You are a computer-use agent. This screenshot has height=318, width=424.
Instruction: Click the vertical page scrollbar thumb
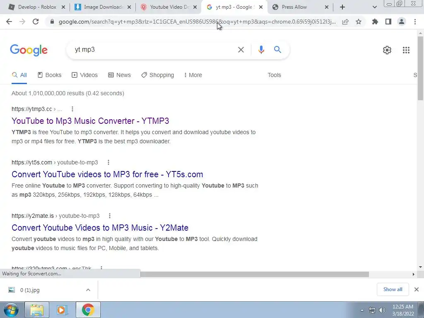point(420,68)
